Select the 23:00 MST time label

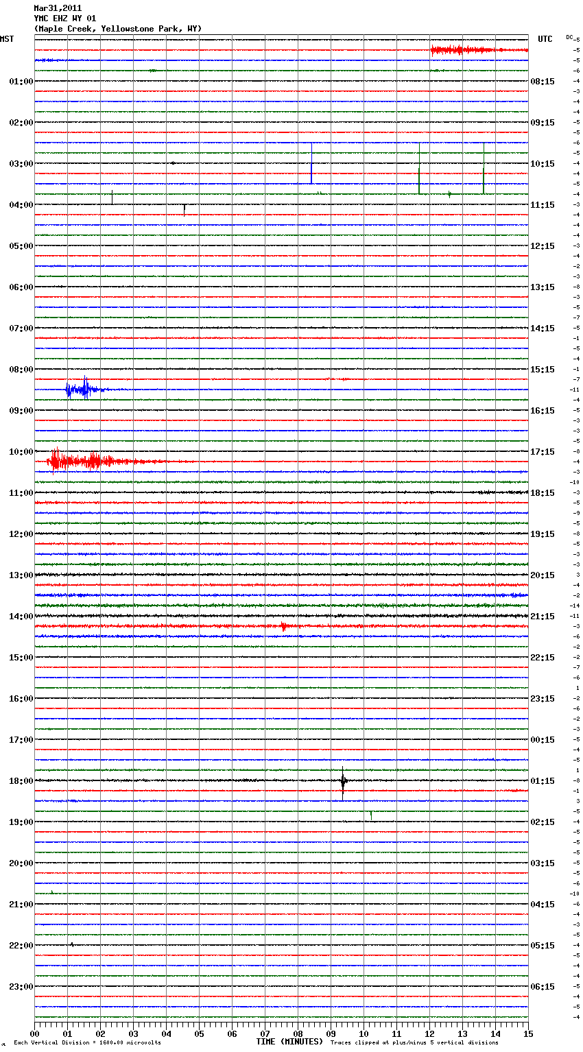pyautogui.click(x=21, y=987)
